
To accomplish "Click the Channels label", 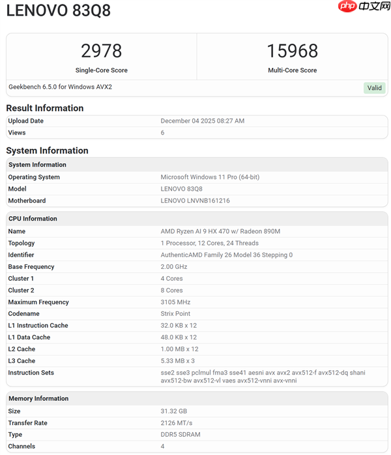I will coord(22,447).
